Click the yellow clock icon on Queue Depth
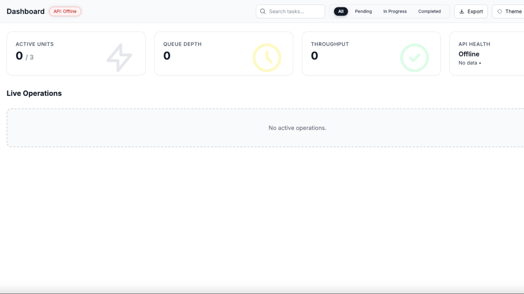The image size is (524, 294). (267, 58)
